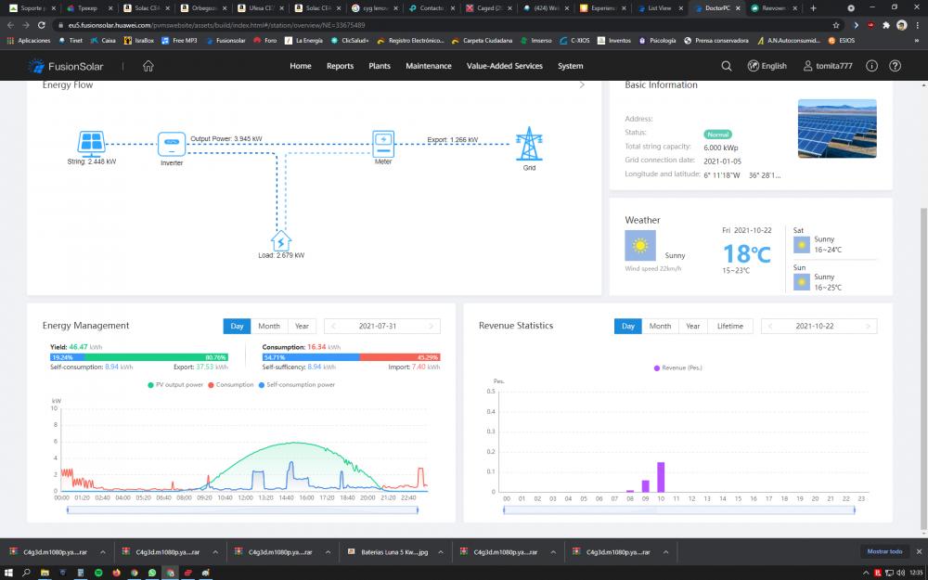The image size is (928, 580).
Task: Click the Energy Management date field 2021-07-31
Action: pos(382,326)
